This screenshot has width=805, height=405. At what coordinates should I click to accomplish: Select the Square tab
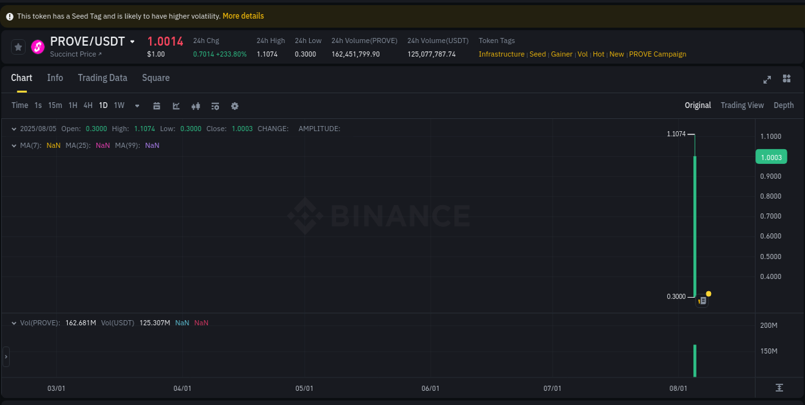point(155,78)
